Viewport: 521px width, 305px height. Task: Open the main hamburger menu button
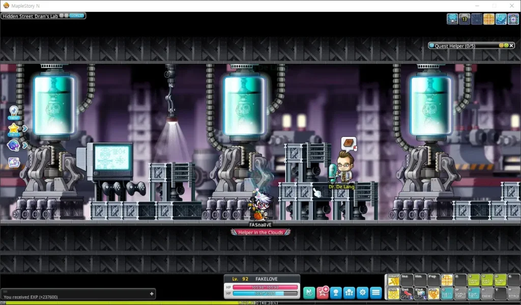click(376, 293)
